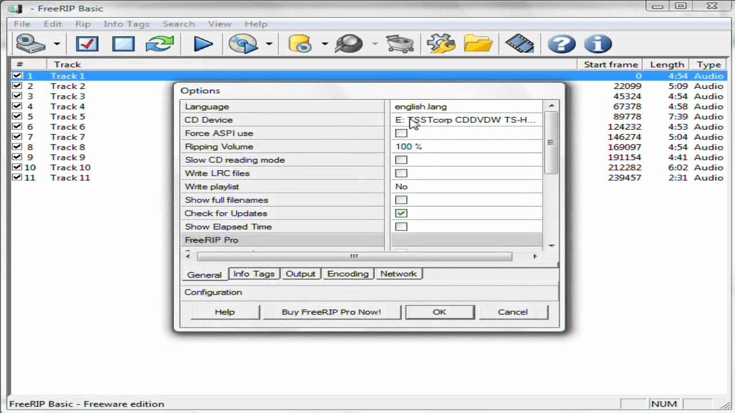Uncheck the Track 2 checkbox
Viewport: 735px width, 413px height.
click(17, 86)
